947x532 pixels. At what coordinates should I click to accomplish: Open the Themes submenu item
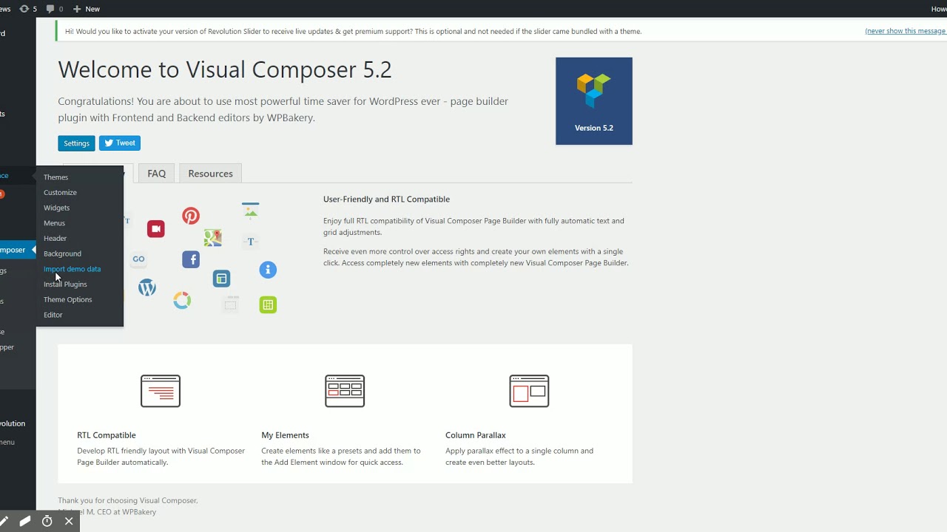click(x=55, y=177)
